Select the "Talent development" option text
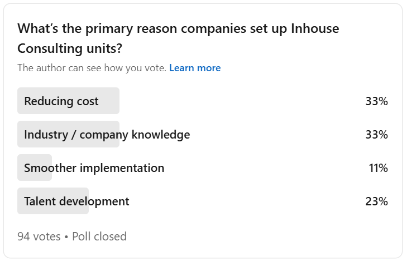Image resolution: width=407 pixels, height=261 pixels. [76, 201]
